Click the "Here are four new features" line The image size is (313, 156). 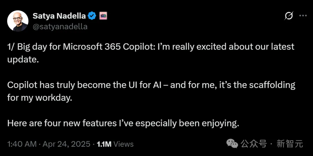(123, 123)
